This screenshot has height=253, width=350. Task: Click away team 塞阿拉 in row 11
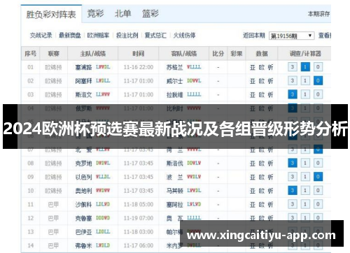click(x=174, y=205)
